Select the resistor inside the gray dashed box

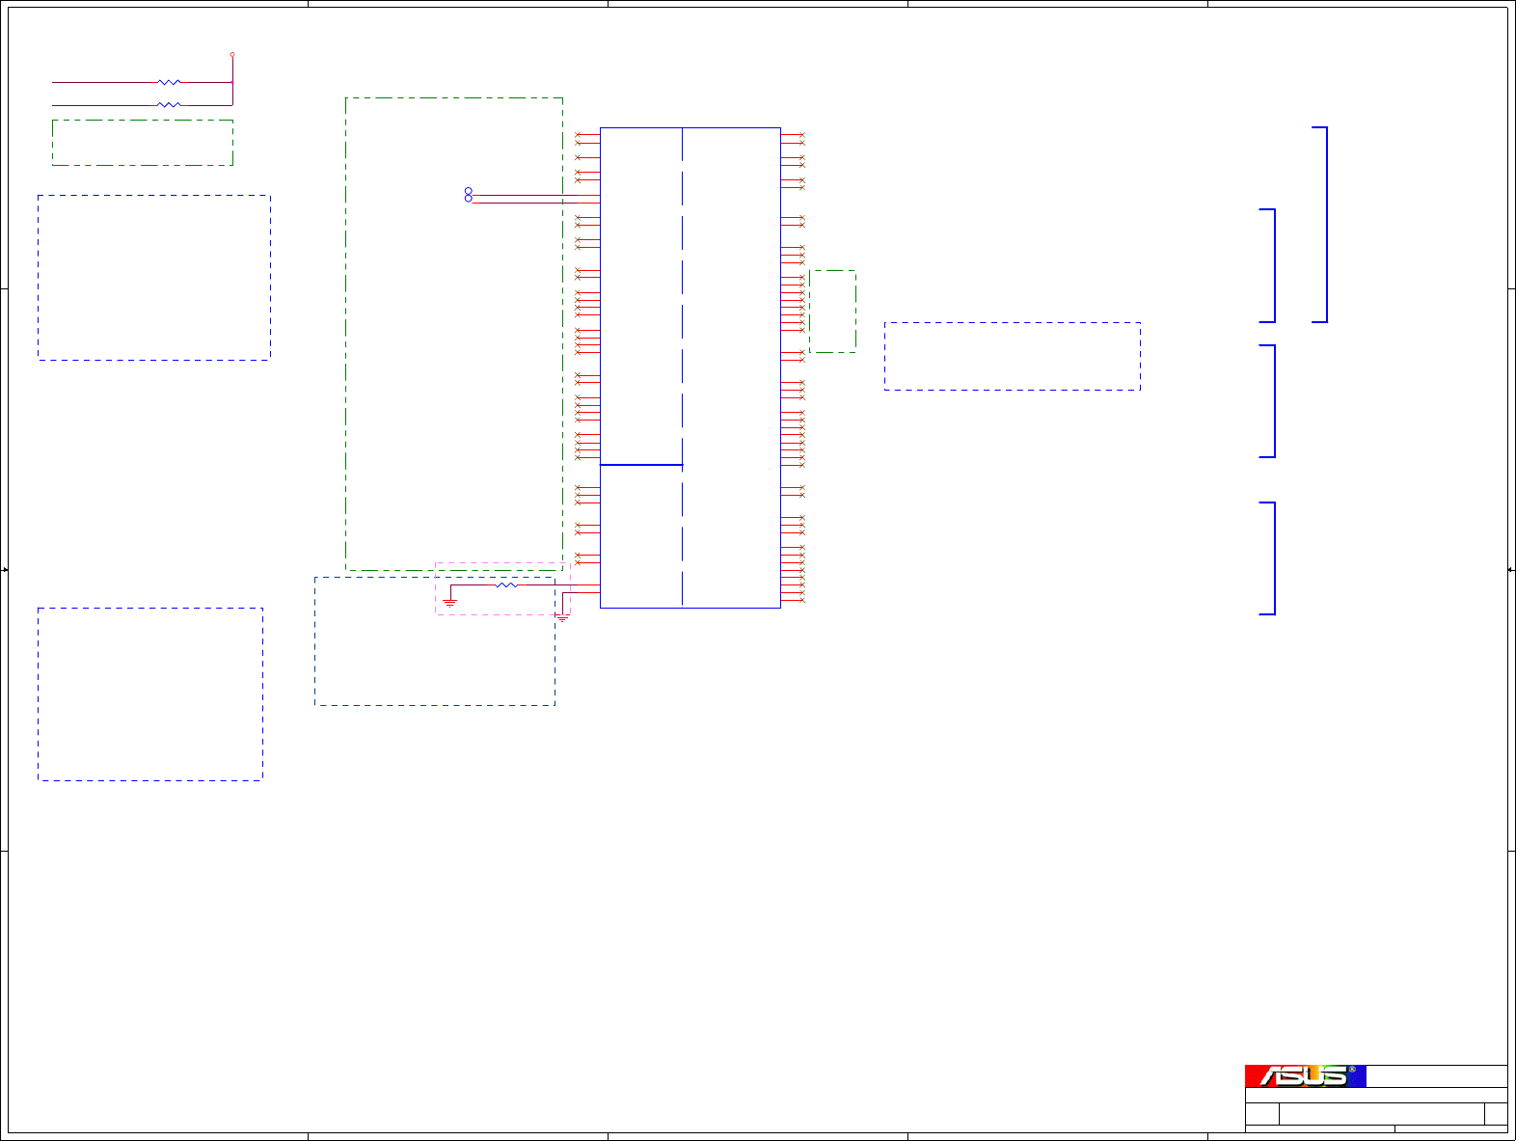pos(506,584)
